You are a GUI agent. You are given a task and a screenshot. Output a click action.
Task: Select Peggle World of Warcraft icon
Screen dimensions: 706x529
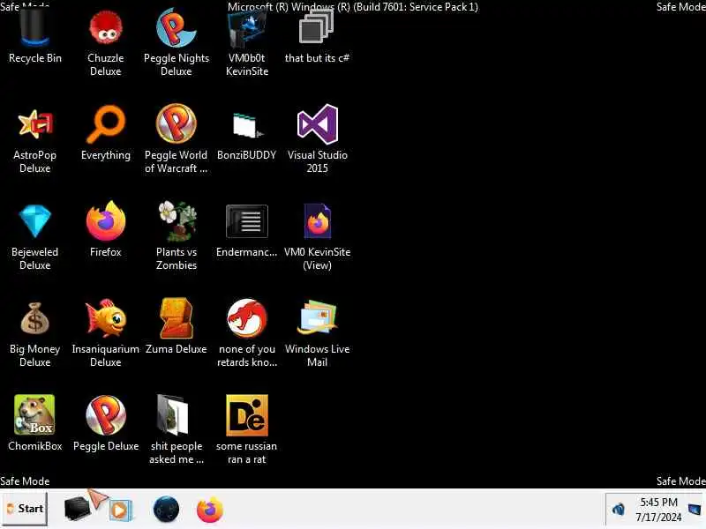point(176,123)
